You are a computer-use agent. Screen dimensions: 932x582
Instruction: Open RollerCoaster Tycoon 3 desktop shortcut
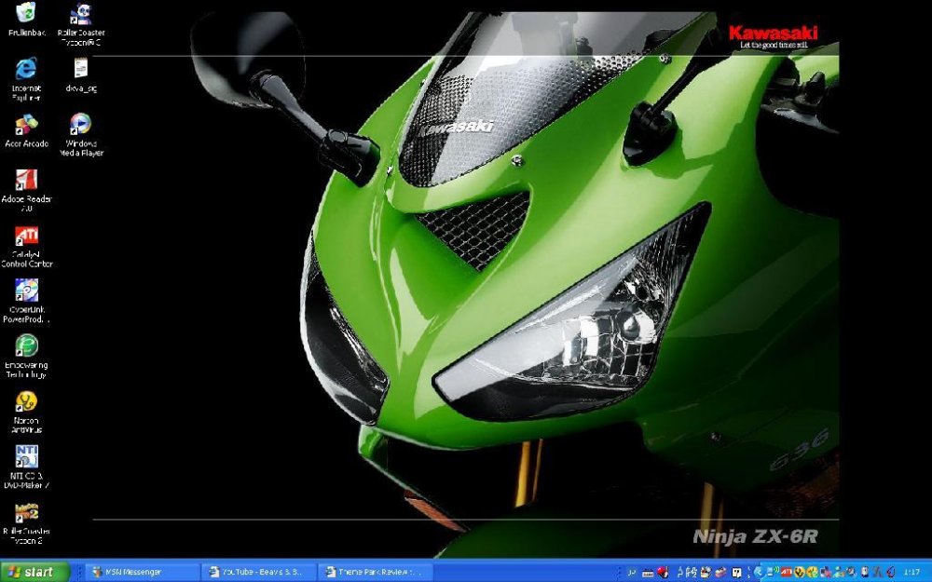[x=81, y=14]
